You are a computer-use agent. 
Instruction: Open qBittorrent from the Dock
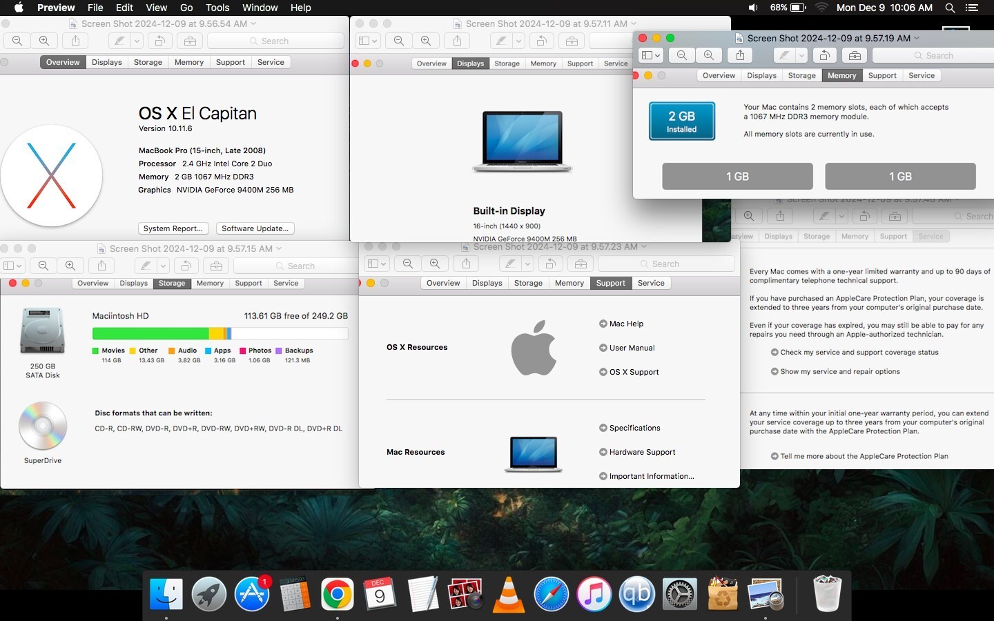point(637,594)
